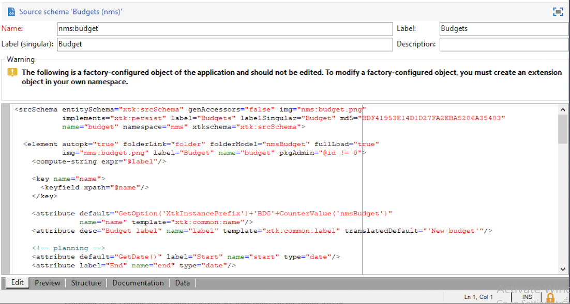Click the keyfield xpath line
This screenshot has height=304, width=570.
point(95,187)
